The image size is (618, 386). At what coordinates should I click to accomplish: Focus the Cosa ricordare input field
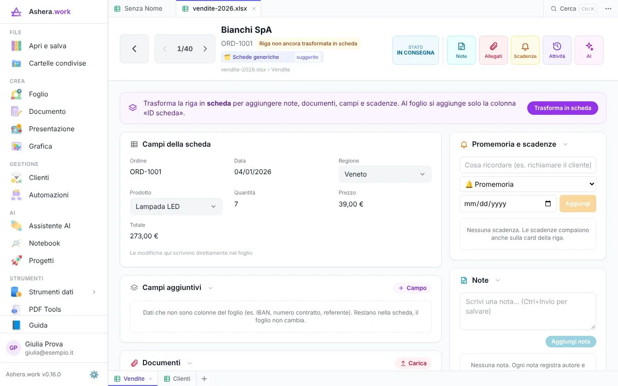(528, 165)
